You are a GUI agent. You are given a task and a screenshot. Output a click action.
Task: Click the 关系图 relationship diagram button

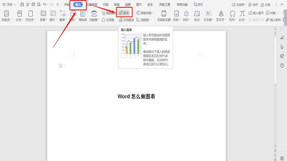tap(108, 20)
